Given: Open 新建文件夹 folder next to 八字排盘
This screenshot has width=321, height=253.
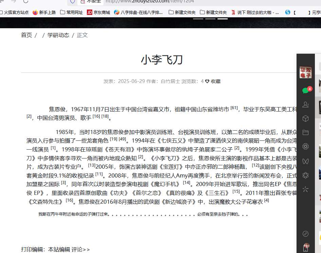Looking at the screenshot, I should 182,13.
